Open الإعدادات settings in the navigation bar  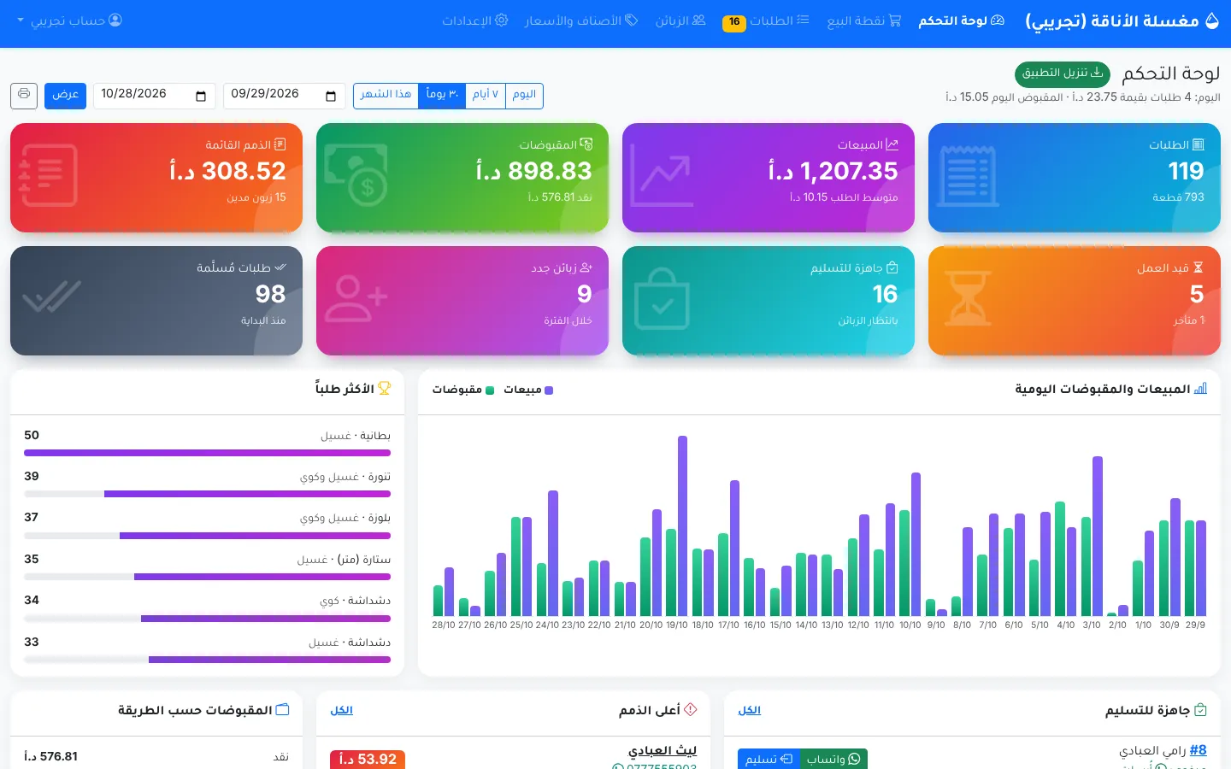pyautogui.click(x=475, y=21)
